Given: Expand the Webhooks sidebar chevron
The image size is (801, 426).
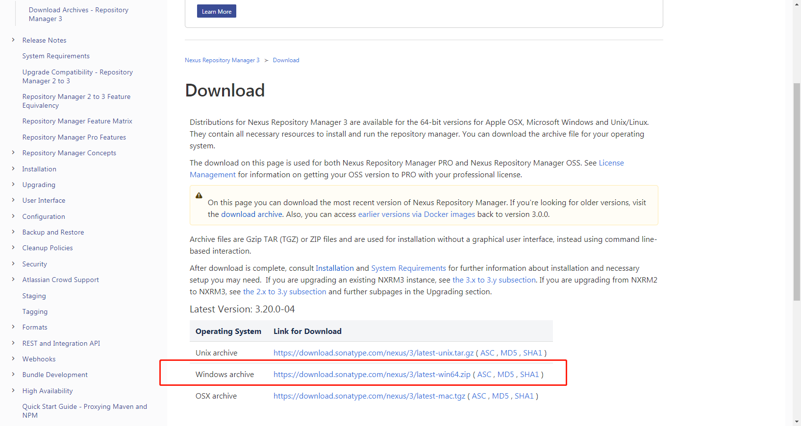Looking at the screenshot, I should [x=13, y=359].
